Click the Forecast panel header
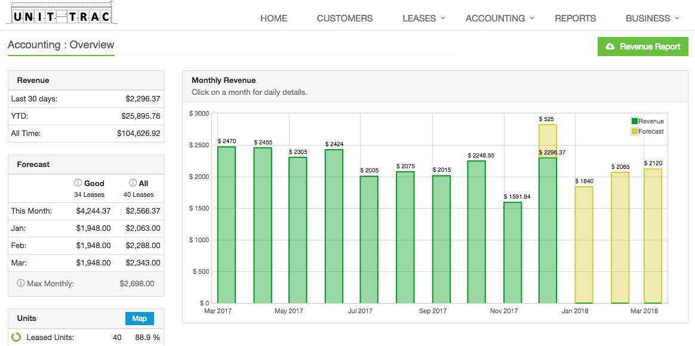This screenshot has width=695, height=346. coord(86,165)
